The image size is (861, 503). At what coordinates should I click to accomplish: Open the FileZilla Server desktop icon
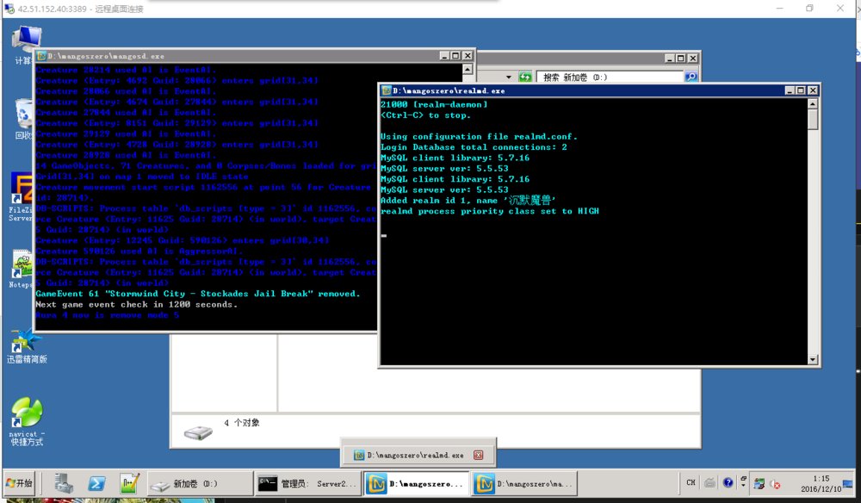pyautogui.click(x=21, y=196)
